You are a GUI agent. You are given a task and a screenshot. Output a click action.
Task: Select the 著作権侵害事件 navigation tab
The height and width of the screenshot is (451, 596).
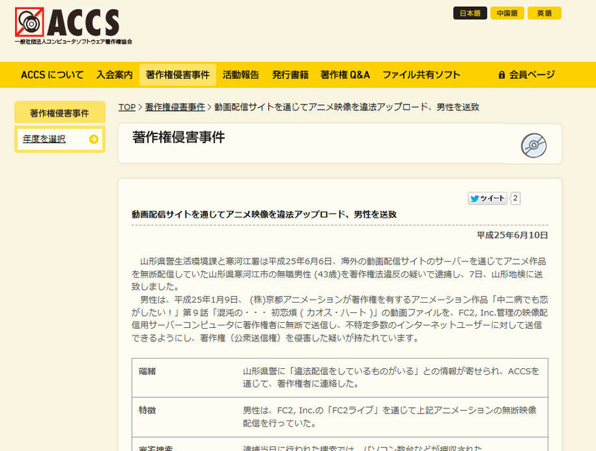pos(177,75)
